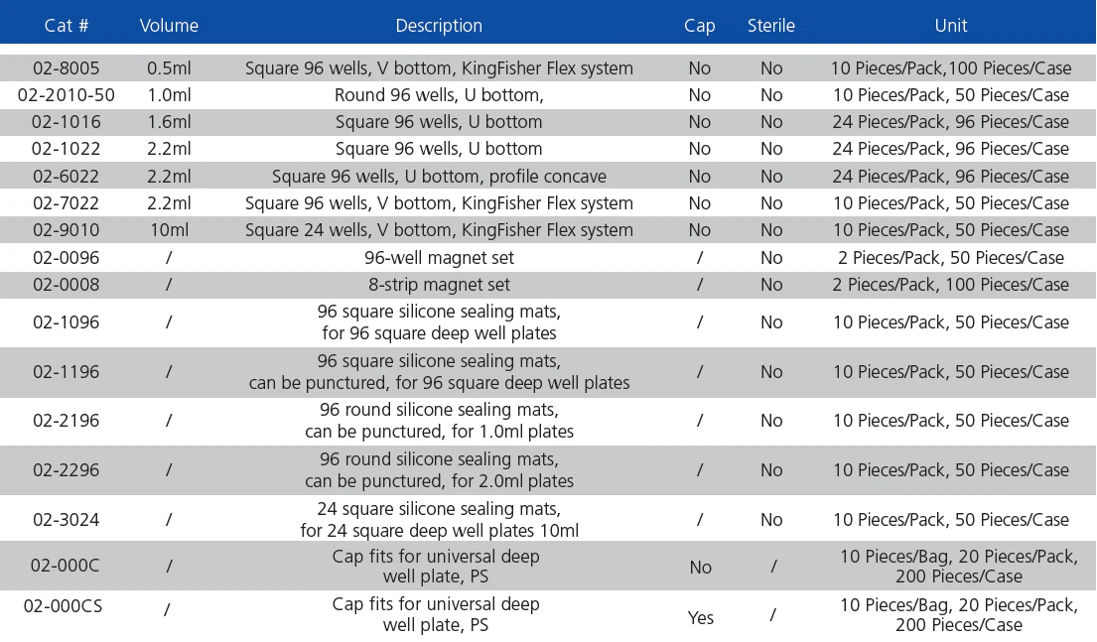Click the 02-6022 catalog entry
The height and width of the screenshot is (642, 1097).
click(x=66, y=177)
